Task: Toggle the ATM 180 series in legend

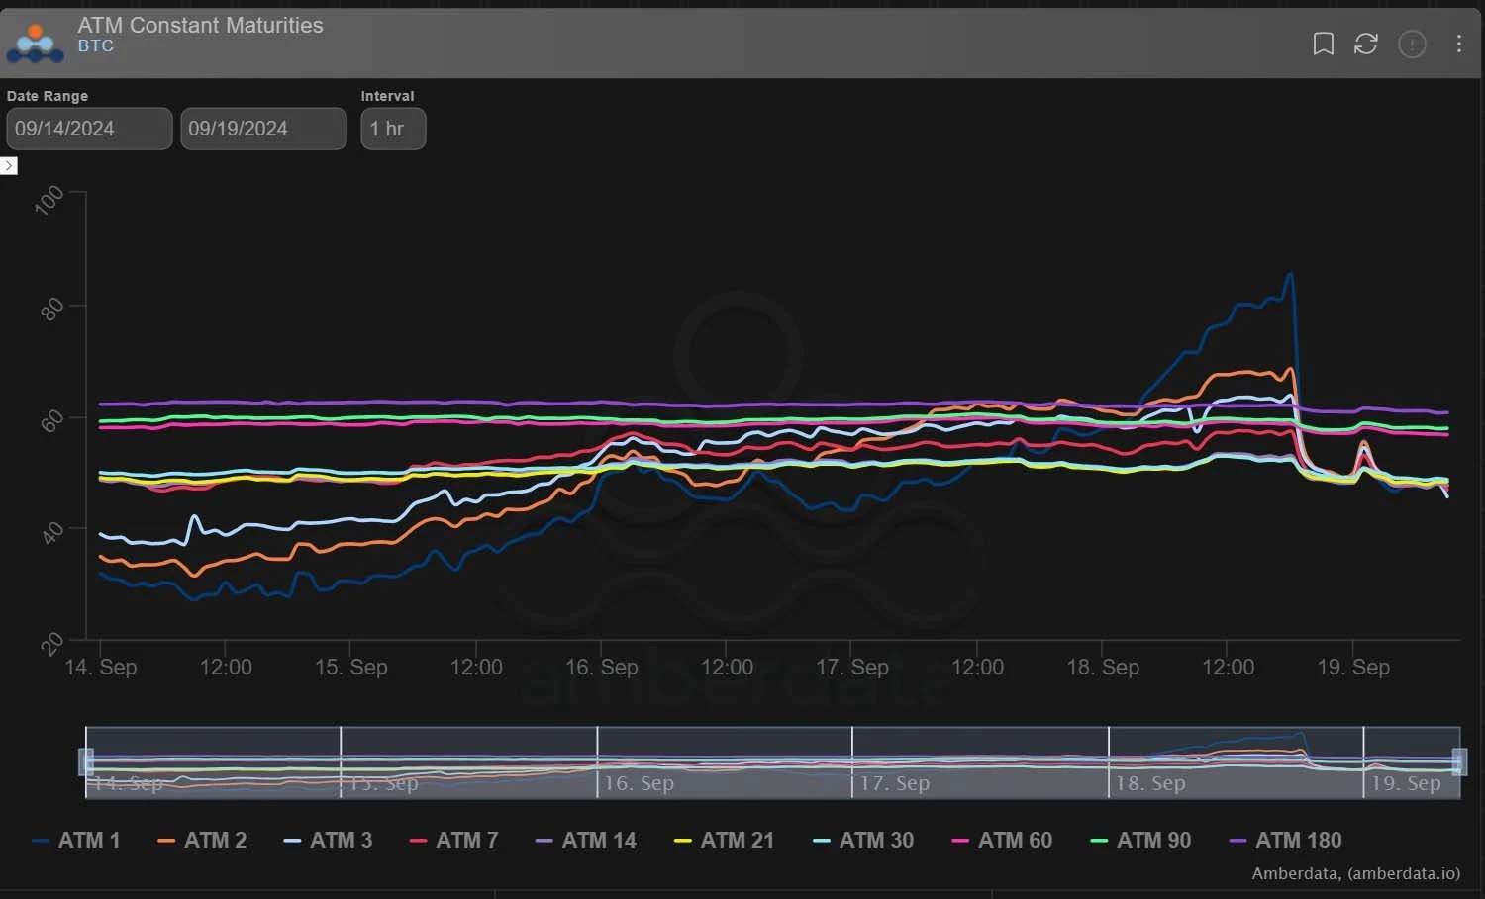Action: click(1285, 841)
